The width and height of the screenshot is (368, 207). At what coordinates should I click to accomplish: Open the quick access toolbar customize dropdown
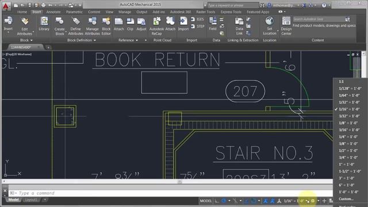click(x=80, y=5)
